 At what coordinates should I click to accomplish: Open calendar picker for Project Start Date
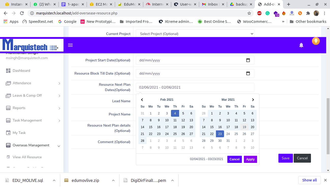coord(248,60)
